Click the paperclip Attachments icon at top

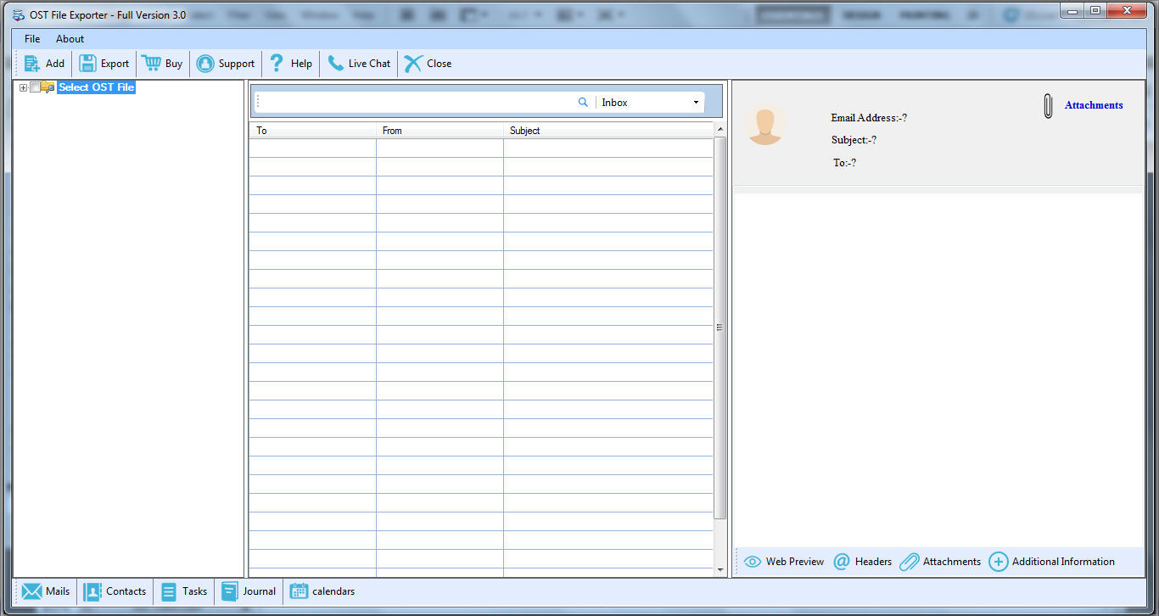[x=1048, y=106]
